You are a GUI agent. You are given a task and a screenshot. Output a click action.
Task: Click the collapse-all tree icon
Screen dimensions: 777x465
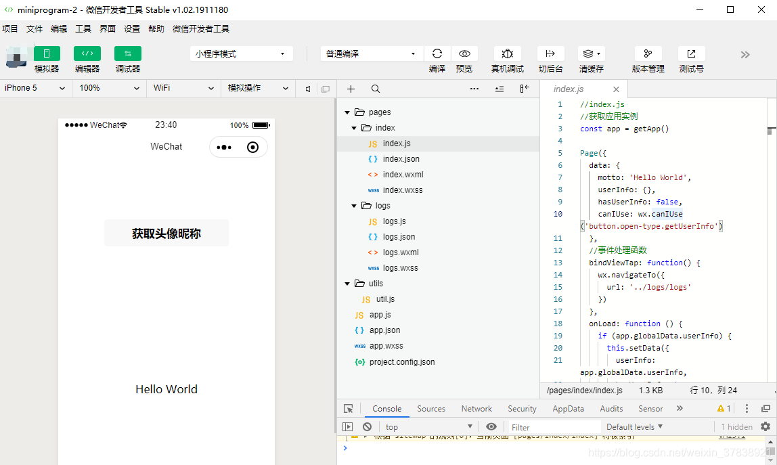pyautogui.click(x=500, y=89)
